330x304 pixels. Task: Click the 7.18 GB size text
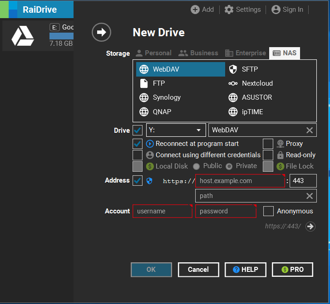[61, 43]
